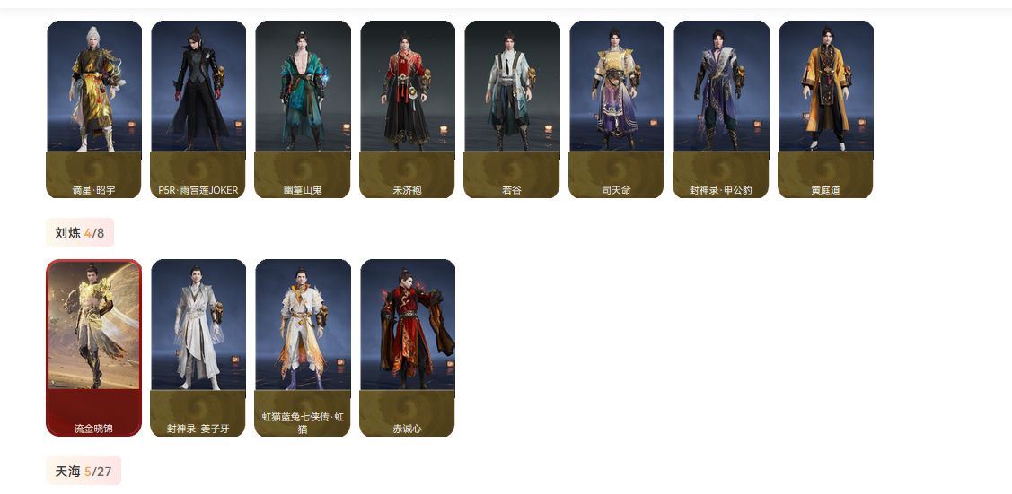Select the 司天命 skin card
Viewport: 1012px width, 494px height.
pyautogui.click(x=616, y=109)
